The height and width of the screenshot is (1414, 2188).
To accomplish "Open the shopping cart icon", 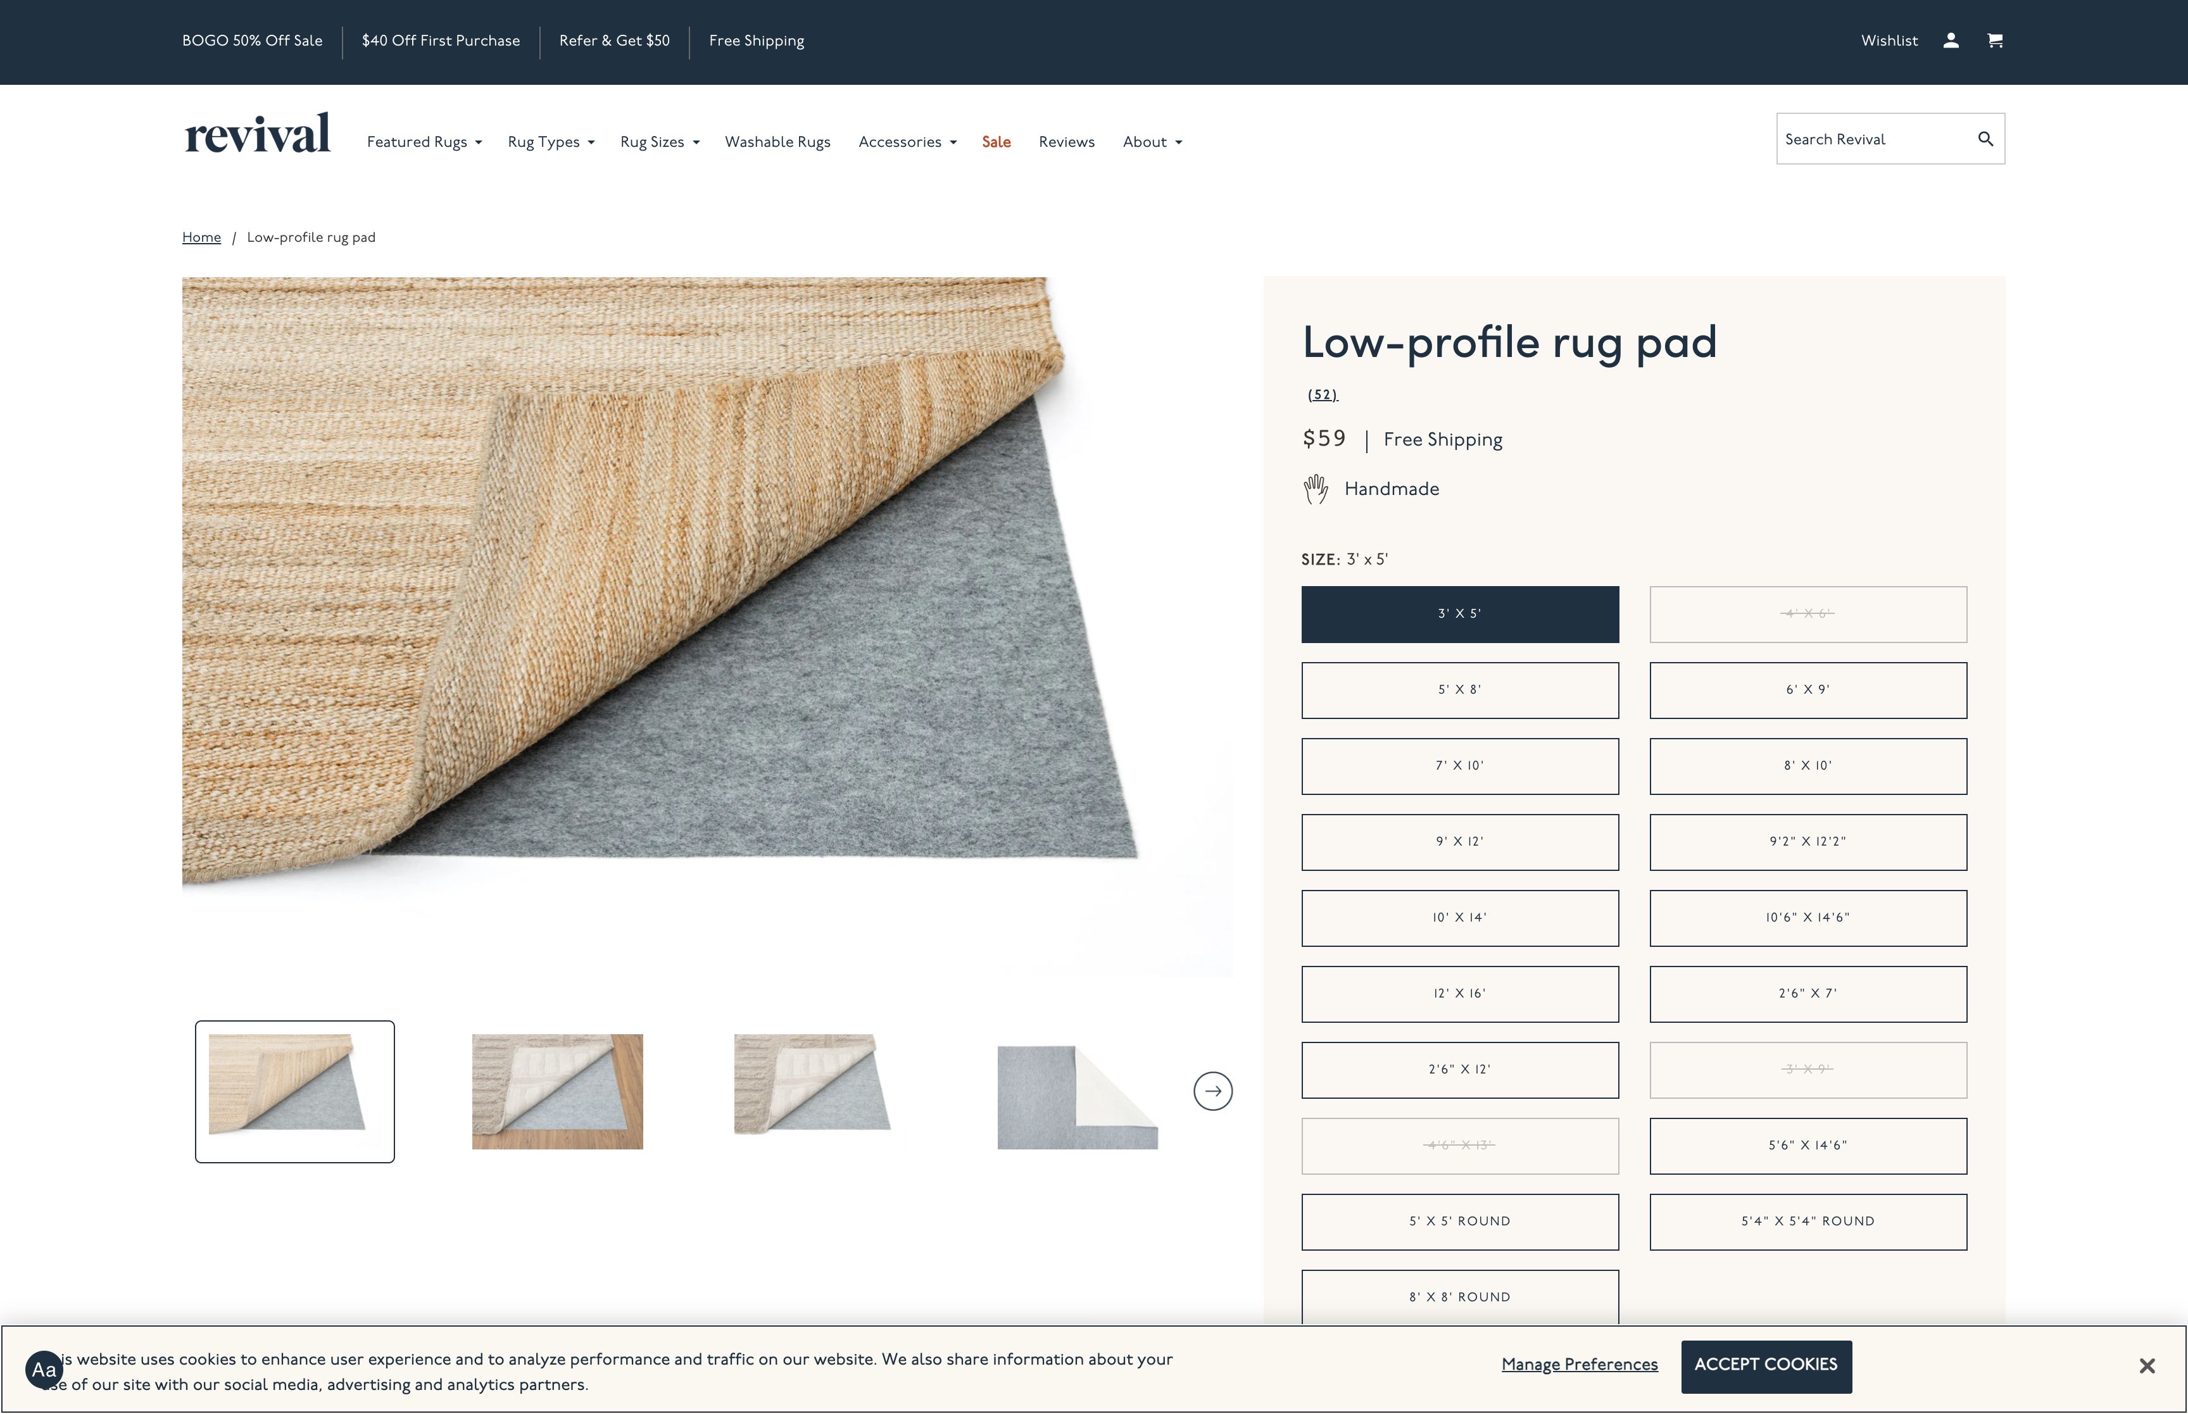I will click(x=1994, y=41).
